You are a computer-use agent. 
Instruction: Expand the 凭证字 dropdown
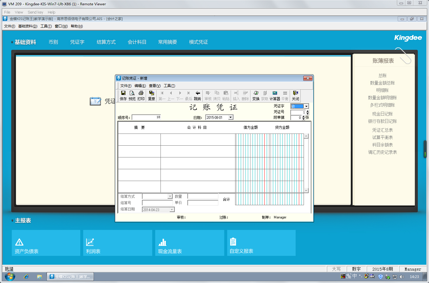pyautogui.click(x=306, y=106)
